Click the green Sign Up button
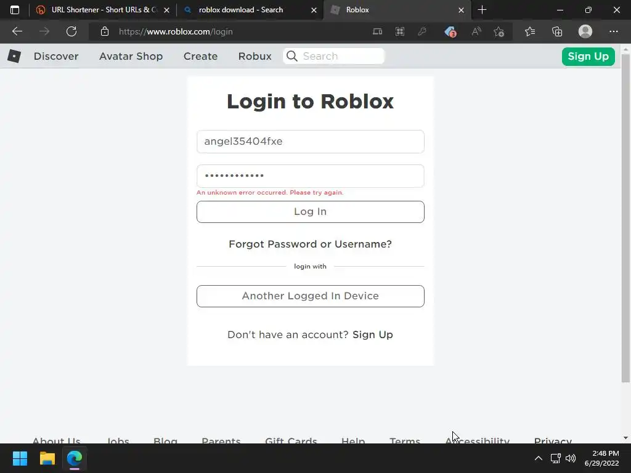 (x=588, y=56)
